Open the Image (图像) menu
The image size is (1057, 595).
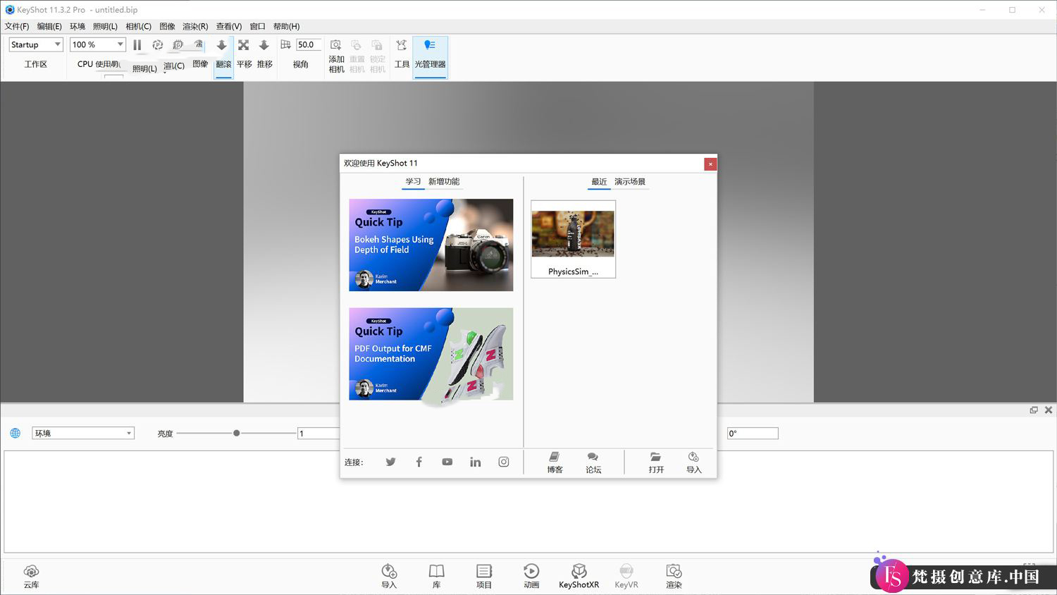(x=167, y=26)
